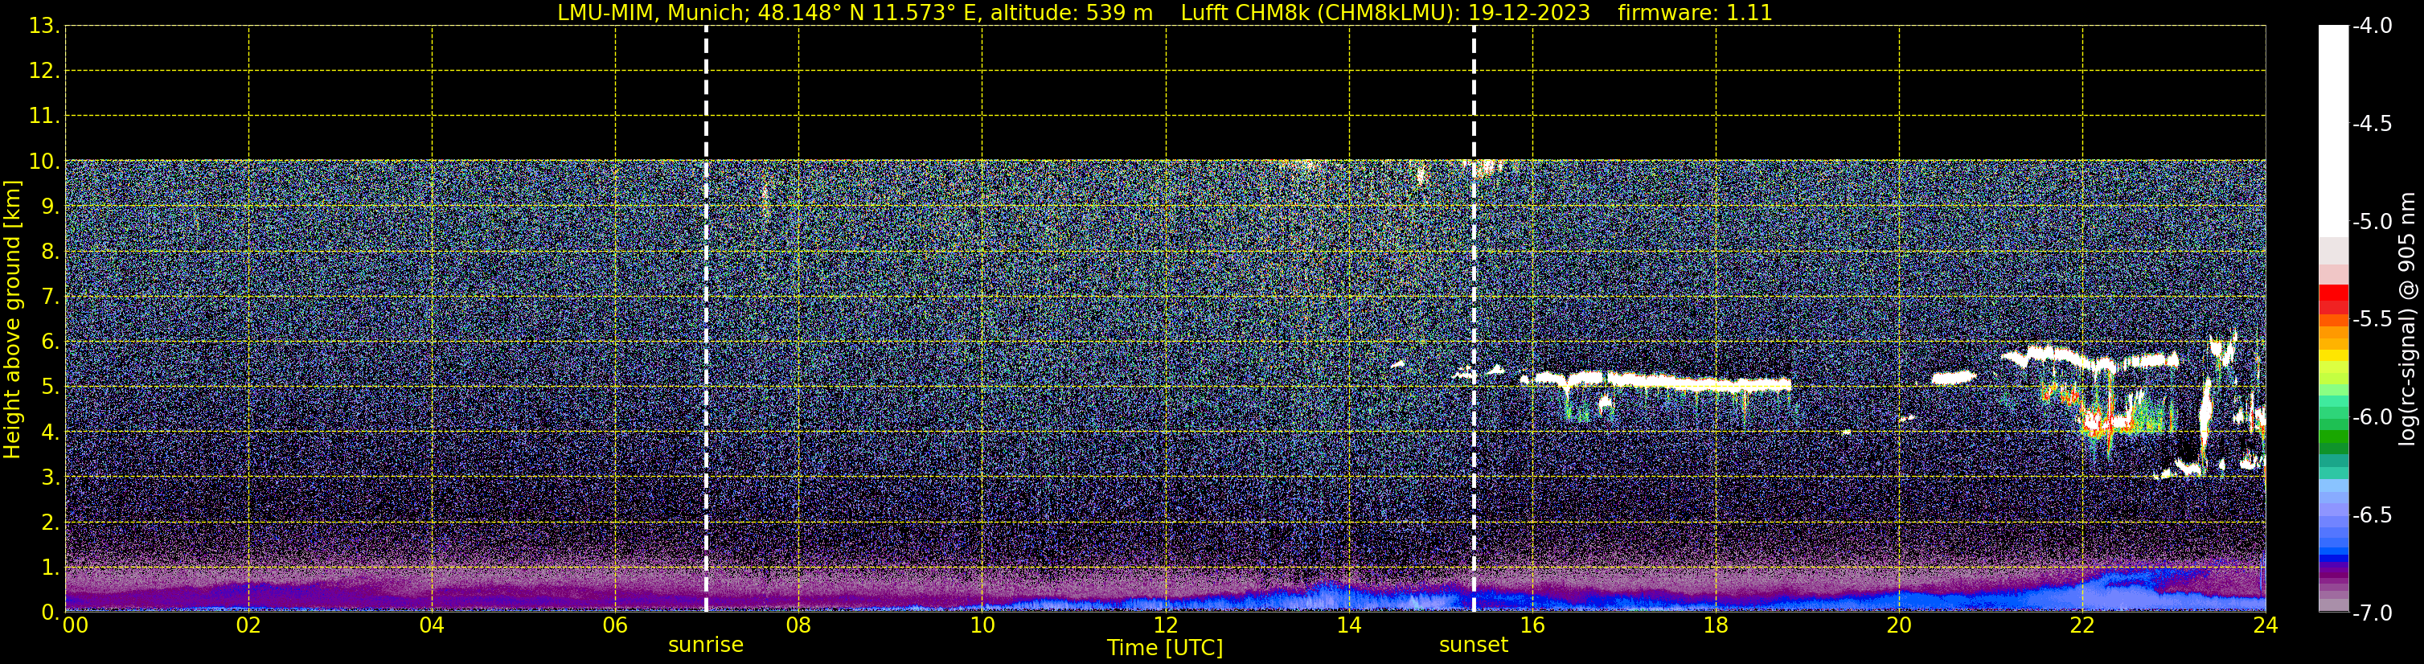Click the white dashed sunset line in the plot

1474,319
